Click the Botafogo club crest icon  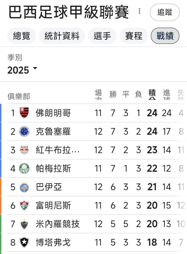tap(24, 243)
